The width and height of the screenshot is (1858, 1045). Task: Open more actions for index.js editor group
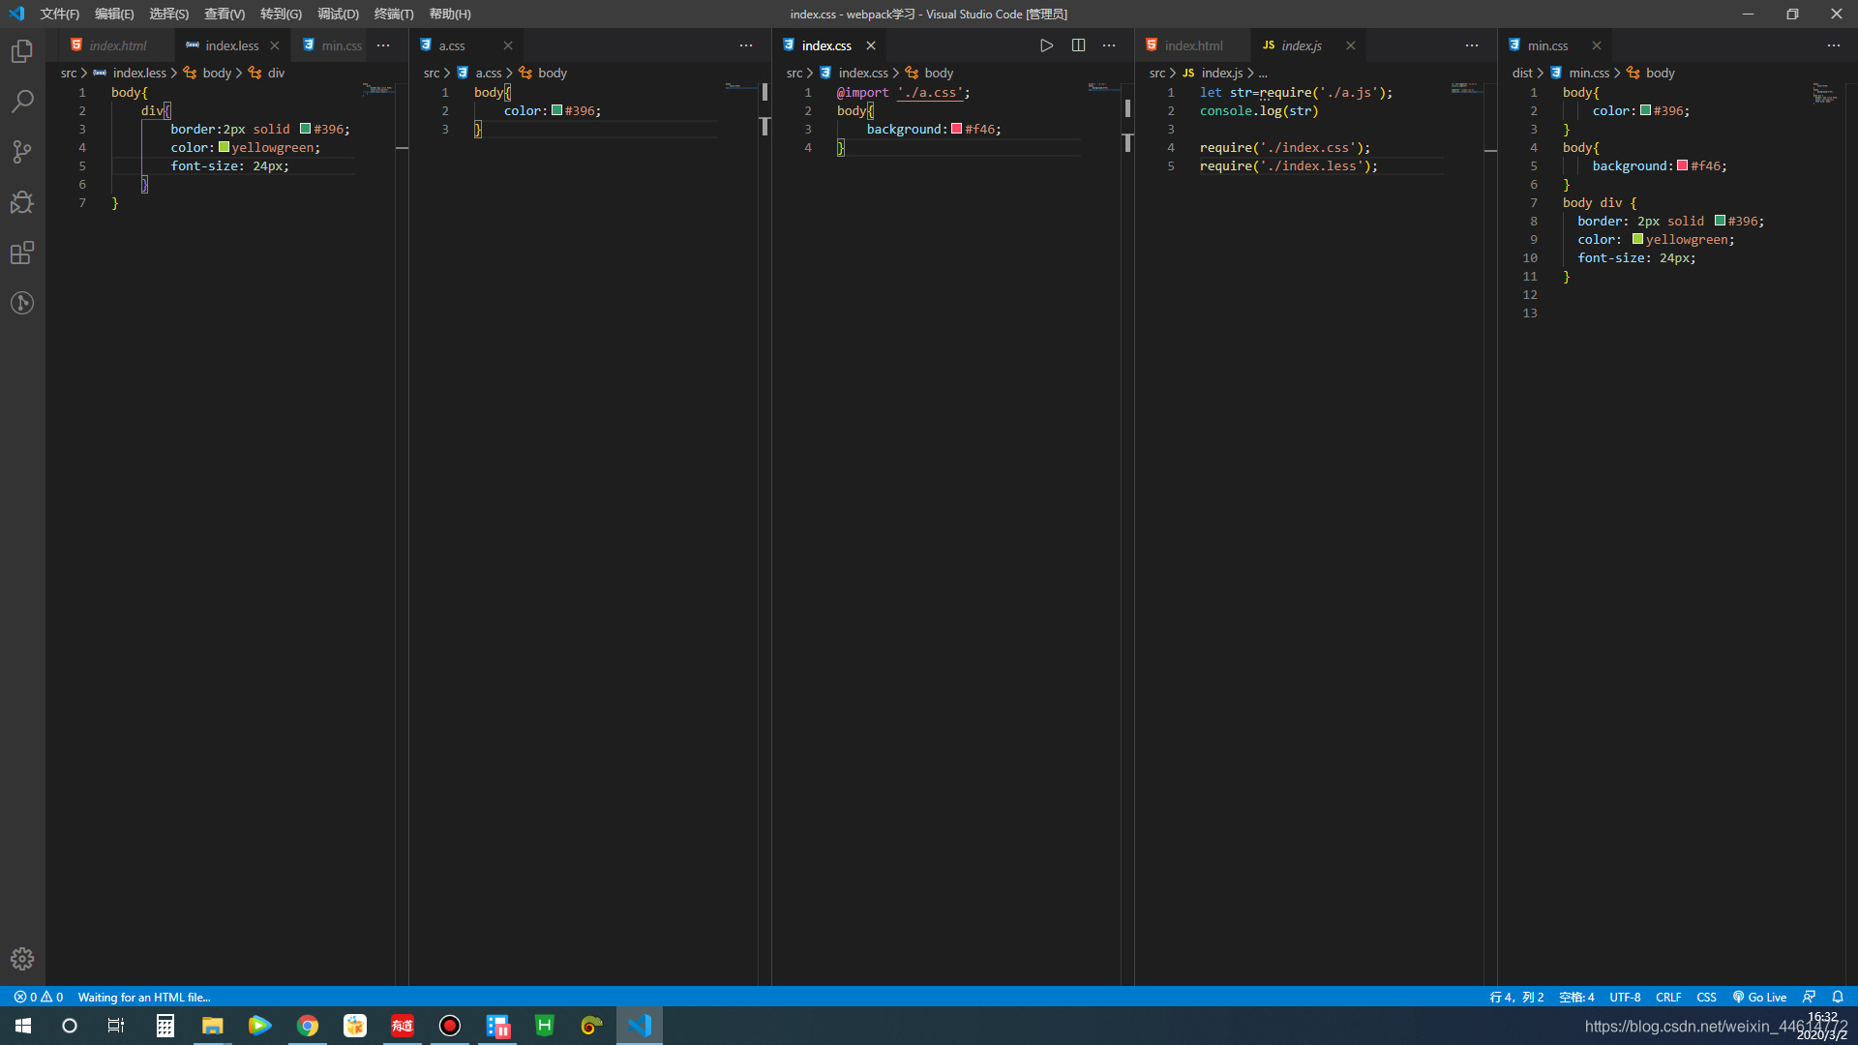pyautogui.click(x=1472, y=45)
